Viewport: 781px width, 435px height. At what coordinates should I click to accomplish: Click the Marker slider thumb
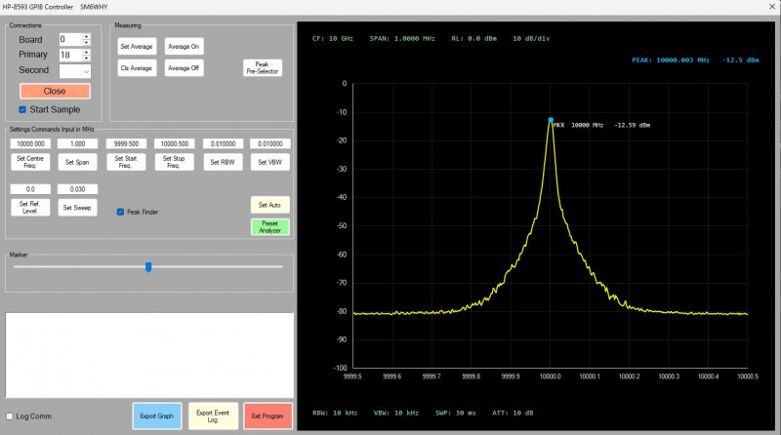(x=148, y=266)
